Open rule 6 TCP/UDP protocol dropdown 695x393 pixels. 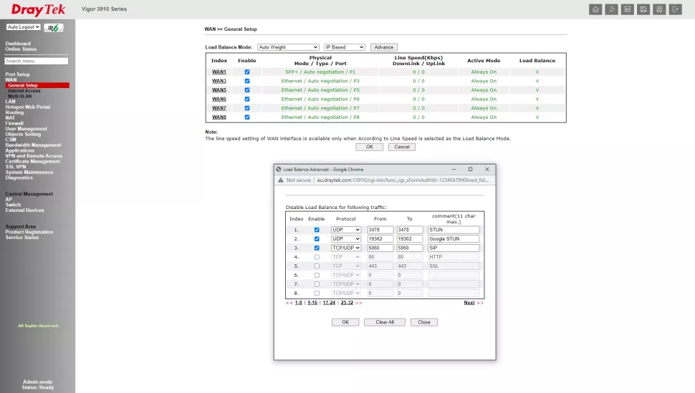(346, 275)
